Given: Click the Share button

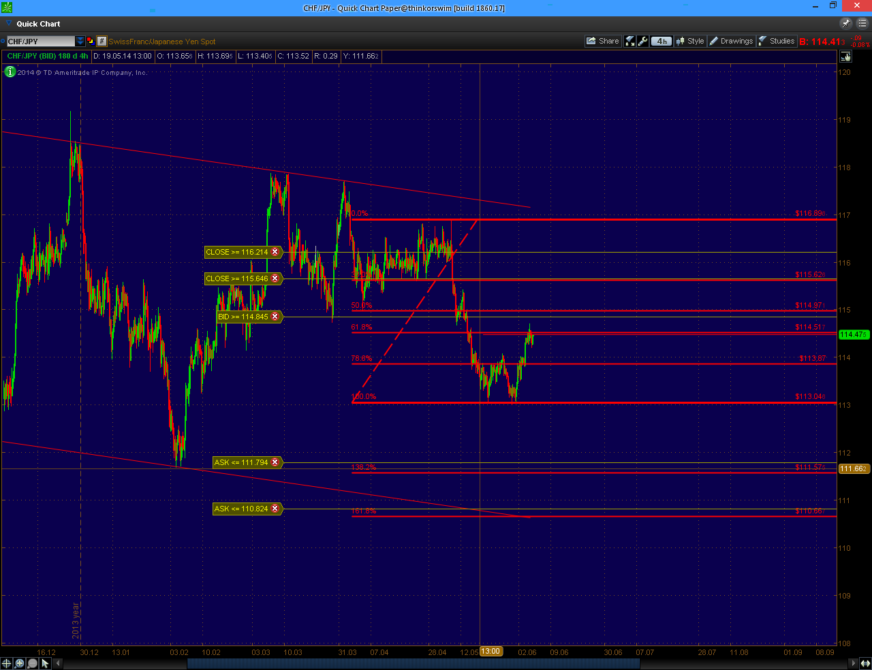Looking at the screenshot, I should 603,41.
